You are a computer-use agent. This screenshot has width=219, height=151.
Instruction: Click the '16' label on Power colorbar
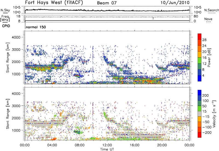pos(204,58)
